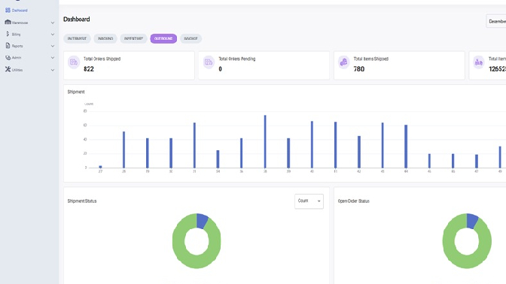
Task: Click the Total Orders Pending value 0
Action: tap(220, 69)
